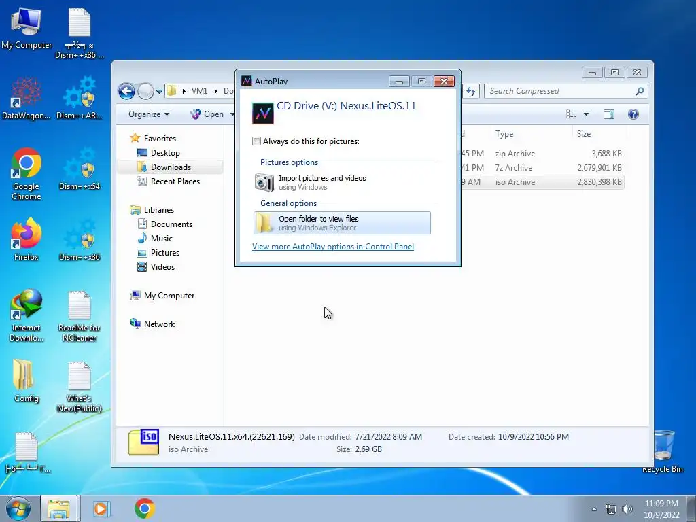Select the iso Archive file row
This screenshot has width=696, height=522.
(x=542, y=182)
